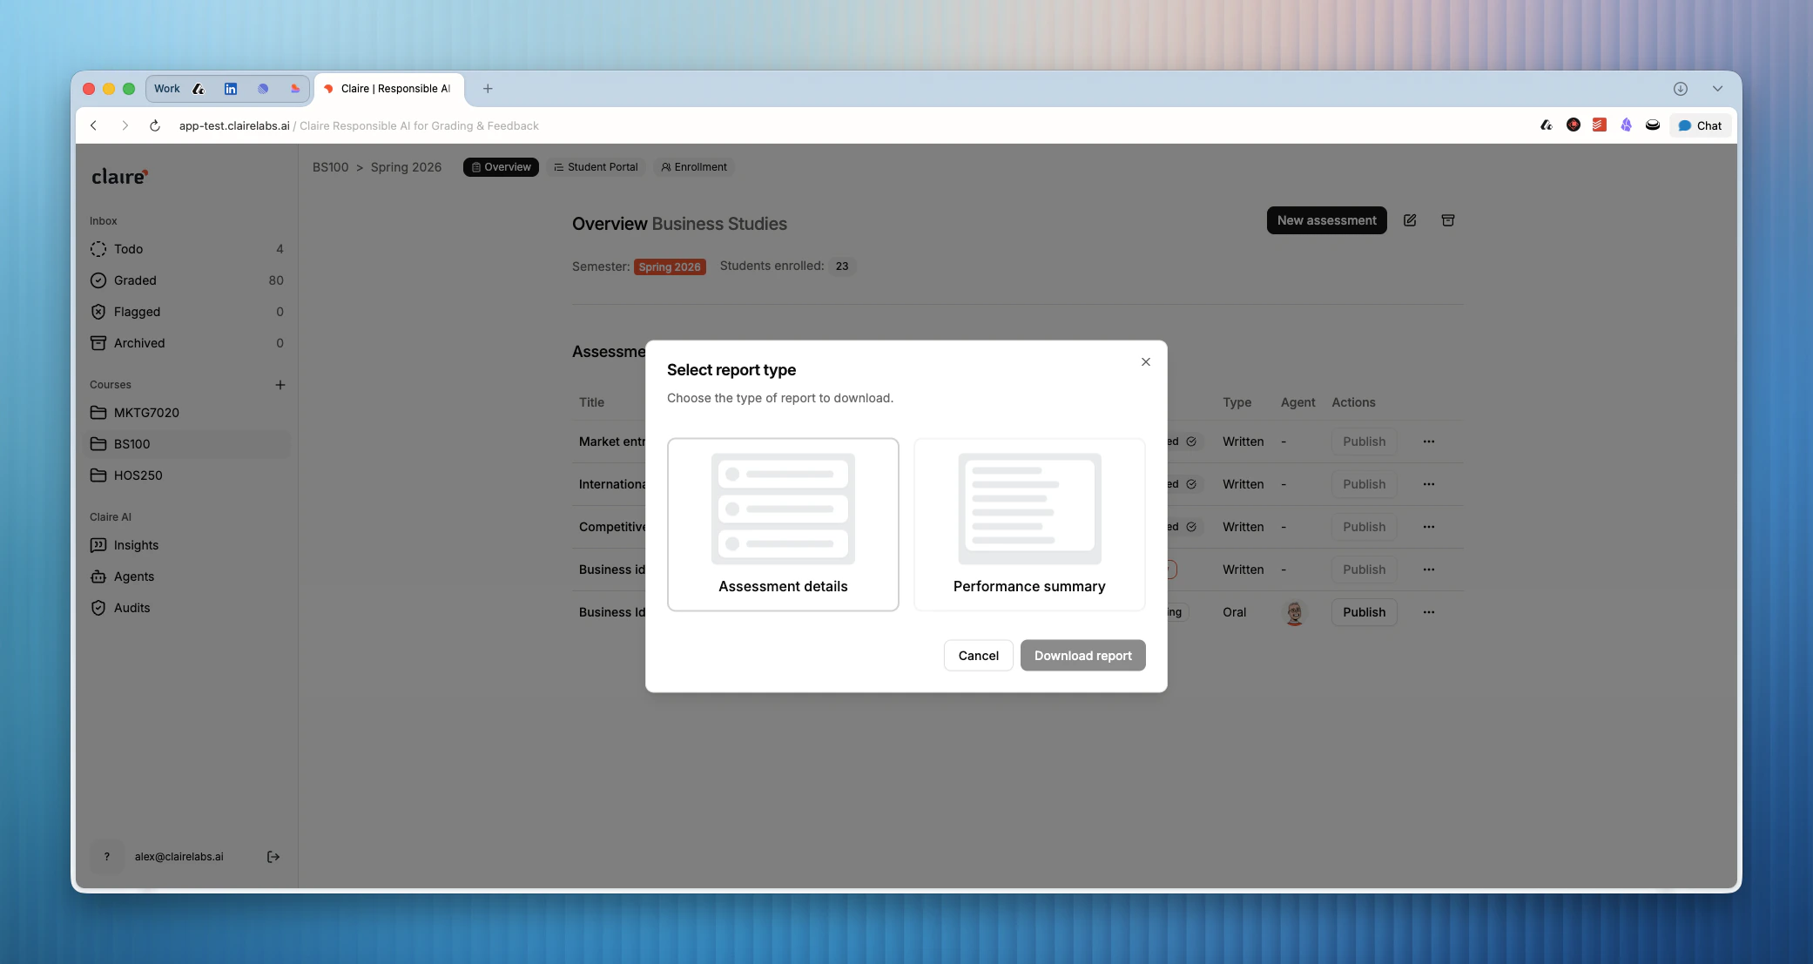Open the Todo inbox item
Viewport: 1813px width, 964px height.
coord(128,249)
